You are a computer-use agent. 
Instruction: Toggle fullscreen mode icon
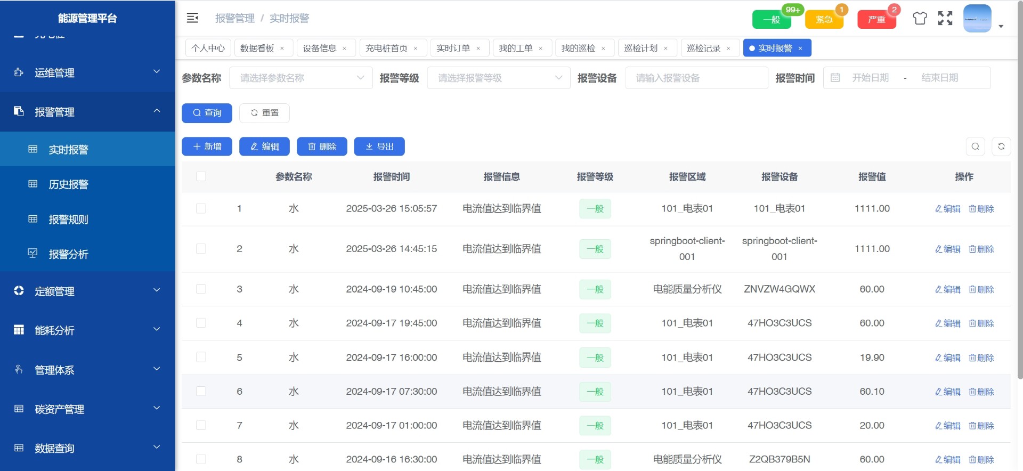[x=945, y=19]
